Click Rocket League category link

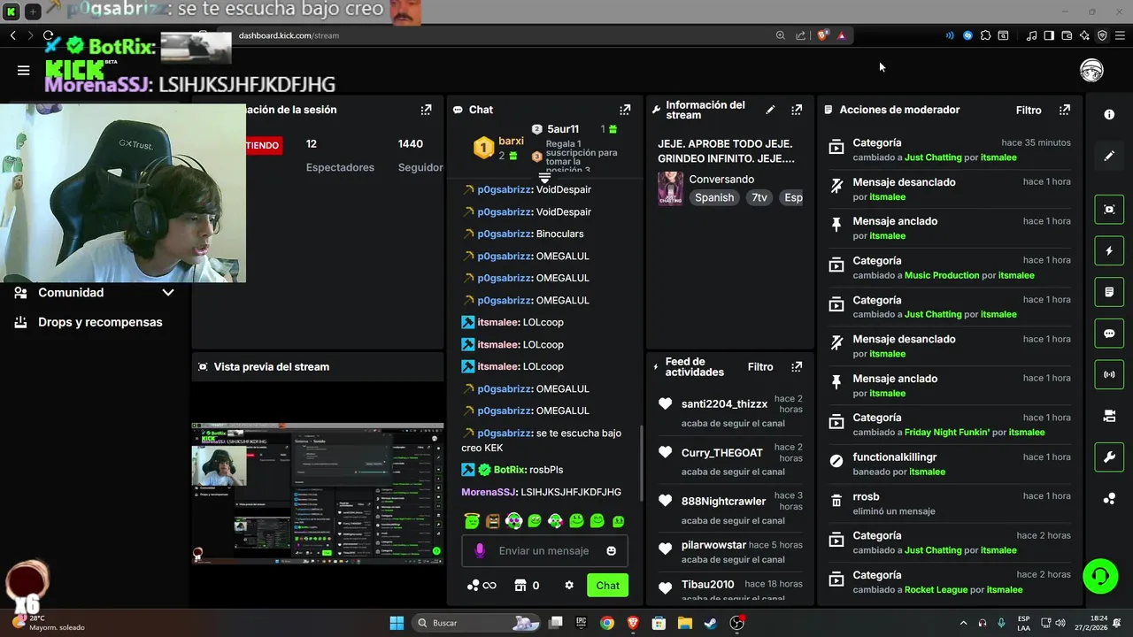936,590
